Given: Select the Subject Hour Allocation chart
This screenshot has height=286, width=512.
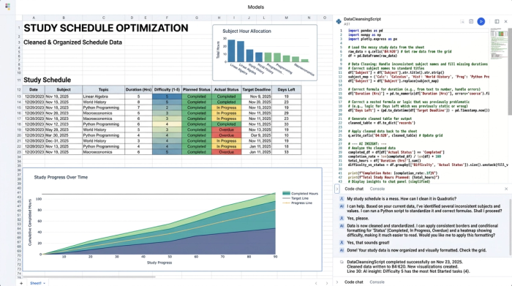Looking at the screenshot, I should [x=265, y=53].
